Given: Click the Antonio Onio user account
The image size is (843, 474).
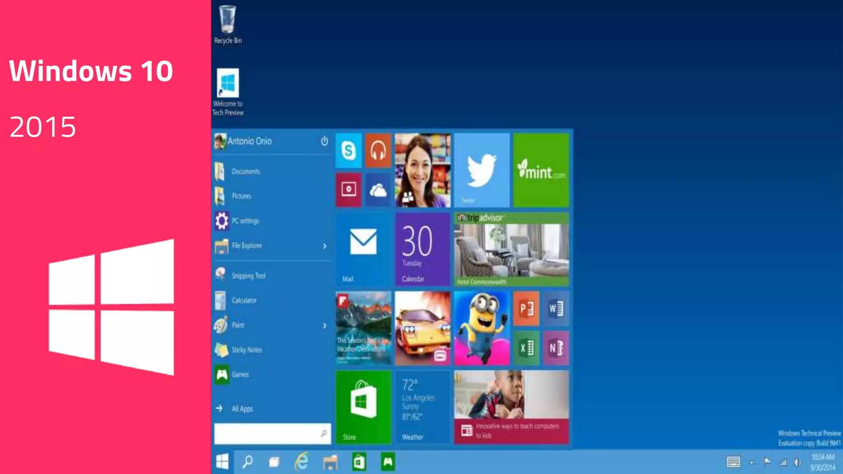Looking at the screenshot, I should [243, 141].
